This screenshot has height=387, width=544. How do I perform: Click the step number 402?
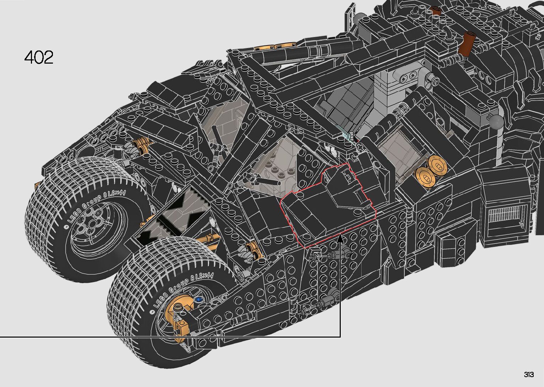tap(39, 58)
